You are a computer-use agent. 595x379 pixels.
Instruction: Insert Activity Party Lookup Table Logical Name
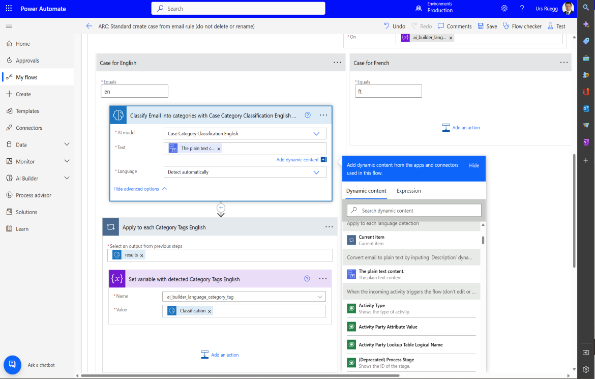coord(411,344)
